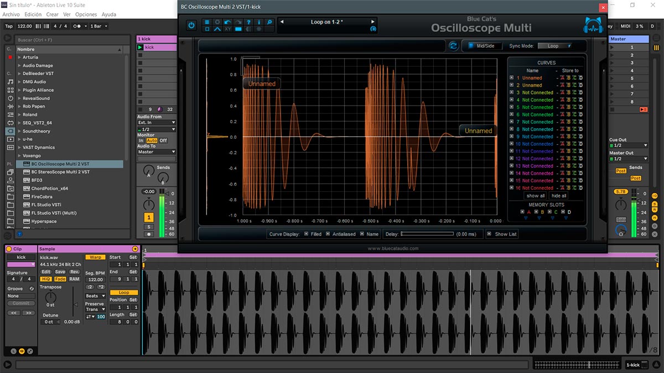The height and width of the screenshot is (373, 664).
Task: Click the show all curves button
Action: [535, 196]
